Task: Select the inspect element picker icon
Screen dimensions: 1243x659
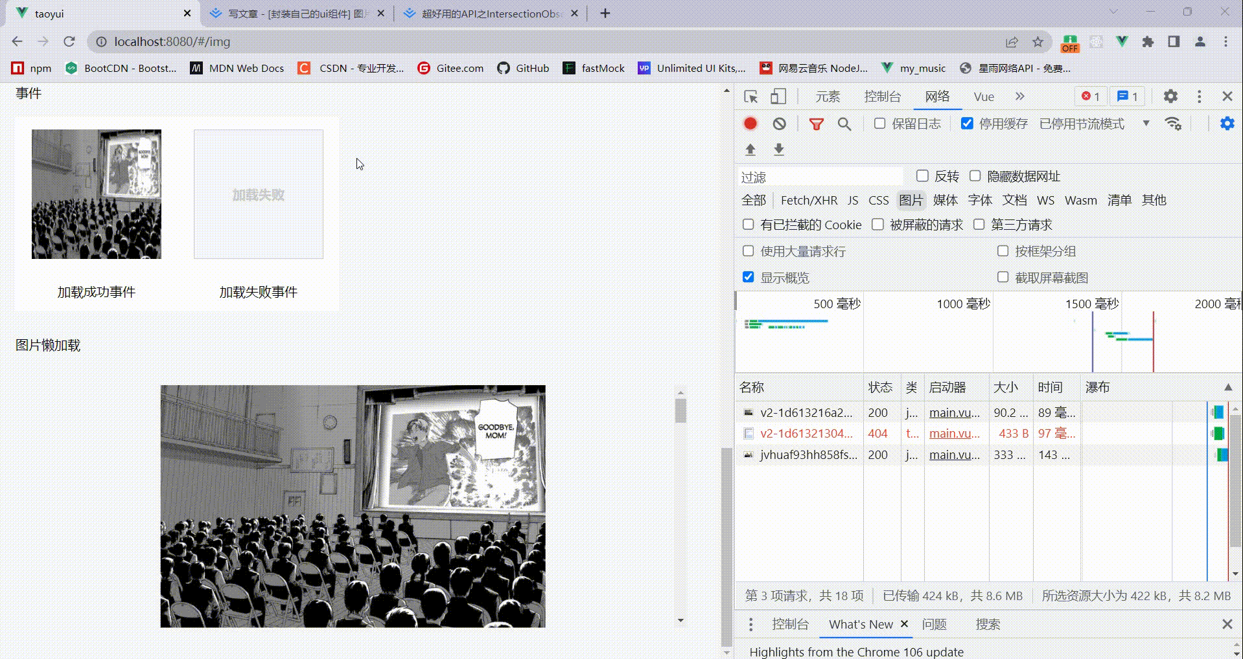Action: [x=751, y=96]
